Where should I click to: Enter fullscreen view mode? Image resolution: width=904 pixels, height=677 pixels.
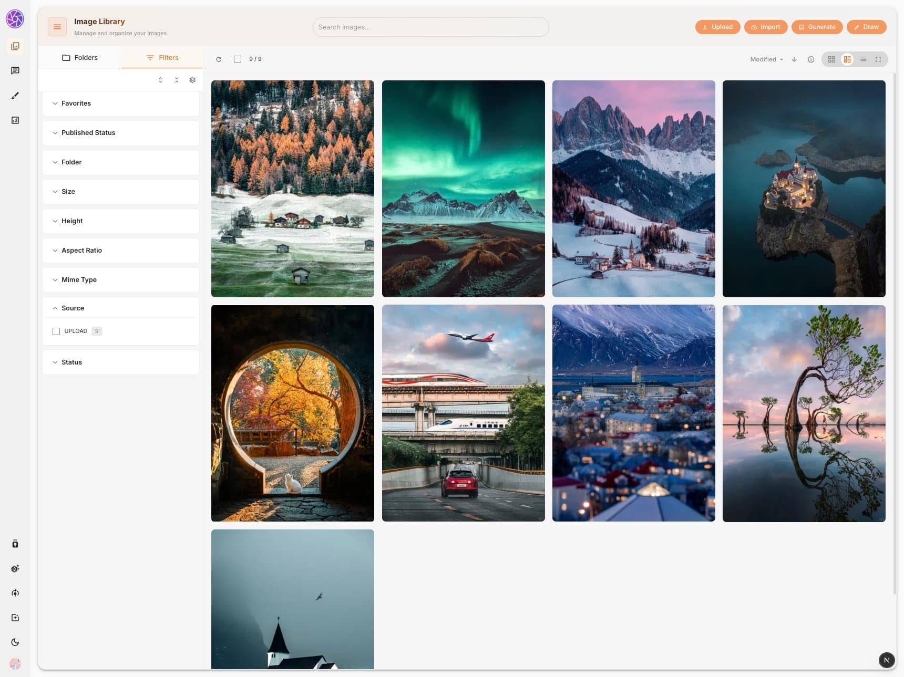tap(878, 59)
